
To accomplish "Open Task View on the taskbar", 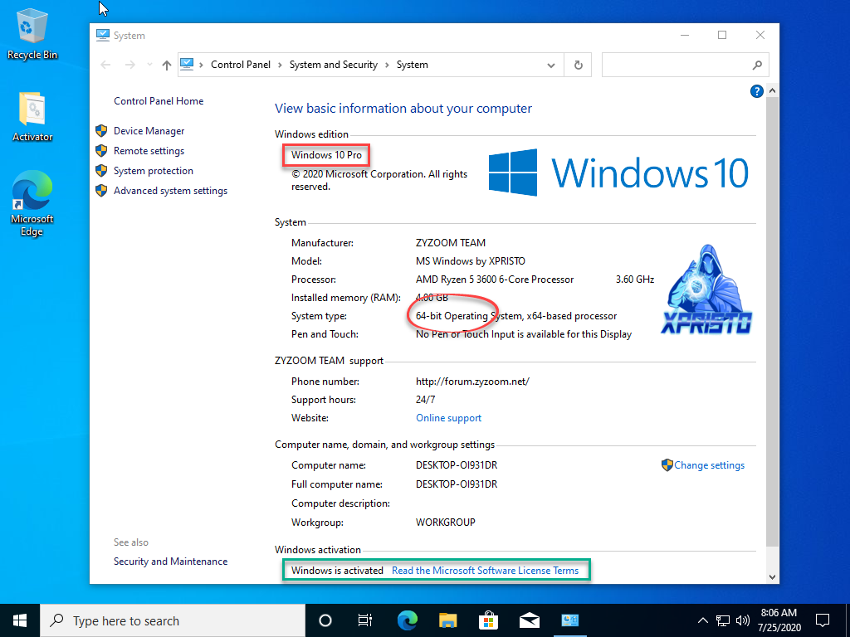I will pyautogui.click(x=365, y=620).
